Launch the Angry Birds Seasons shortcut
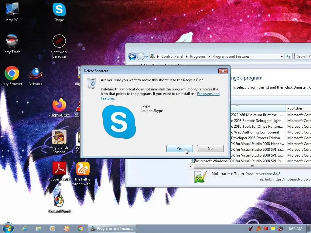The width and height of the screenshot is (311, 233). (59, 142)
